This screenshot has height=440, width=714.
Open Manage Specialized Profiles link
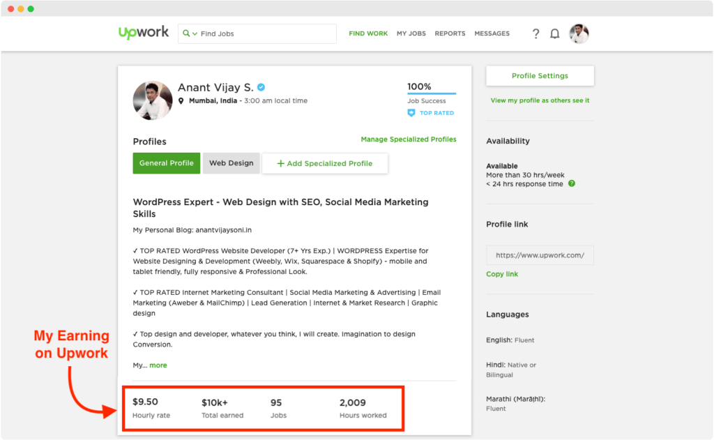(409, 139)
